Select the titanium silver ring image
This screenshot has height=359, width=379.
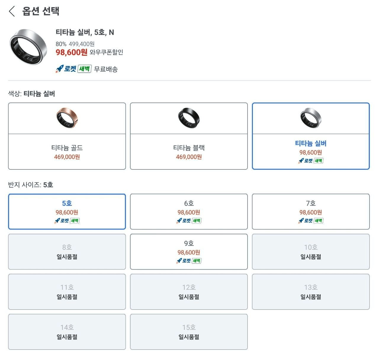tap(311, 118)
